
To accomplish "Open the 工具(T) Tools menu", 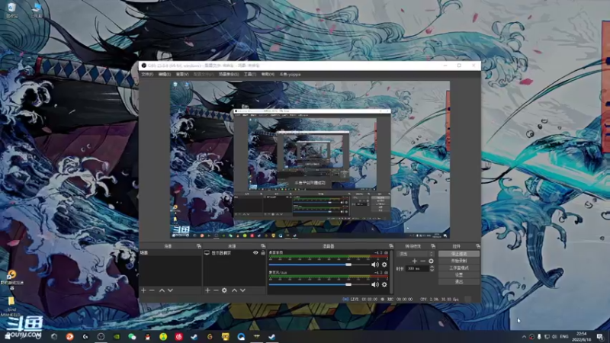I will pyautogui.click(x=250, y=74).
